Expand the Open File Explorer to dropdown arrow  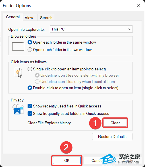[130, 29]
